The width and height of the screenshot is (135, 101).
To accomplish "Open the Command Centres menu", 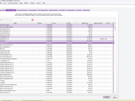I will pos(13,3).
